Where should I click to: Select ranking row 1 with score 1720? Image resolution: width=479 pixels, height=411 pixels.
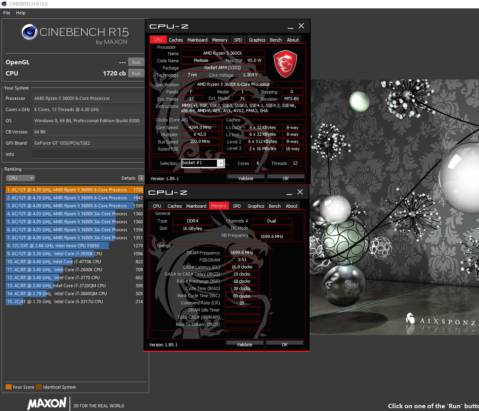[x=75, y=190]
